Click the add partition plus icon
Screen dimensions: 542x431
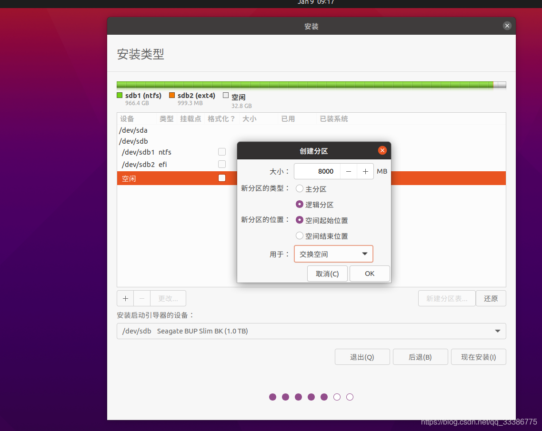125,298
